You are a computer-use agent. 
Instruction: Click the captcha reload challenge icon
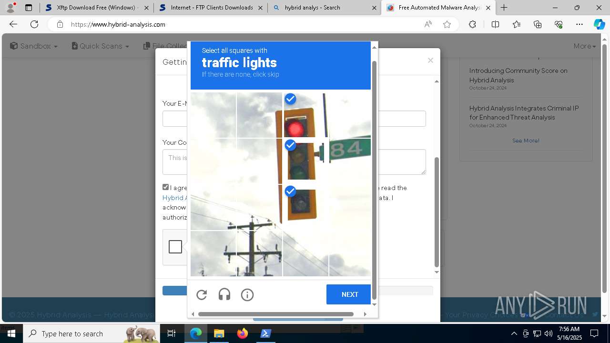pos(202,295)
